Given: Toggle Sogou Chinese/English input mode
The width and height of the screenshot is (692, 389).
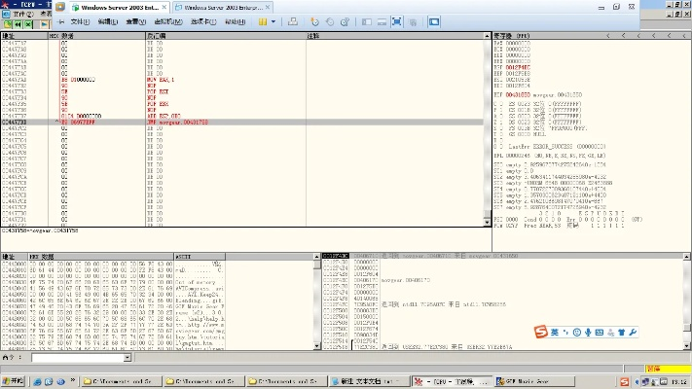Looking at the screenshot, I should pyautogui.click(x=555, y=333).
